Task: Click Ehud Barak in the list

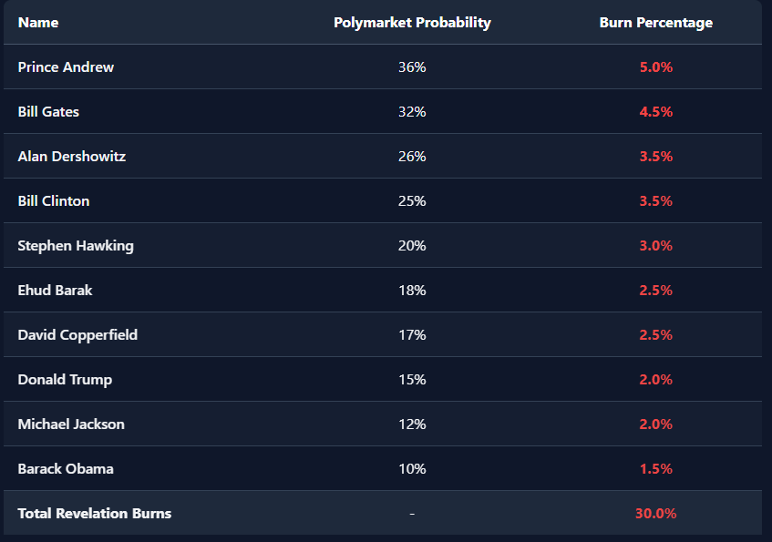Action: pos(55,291)
